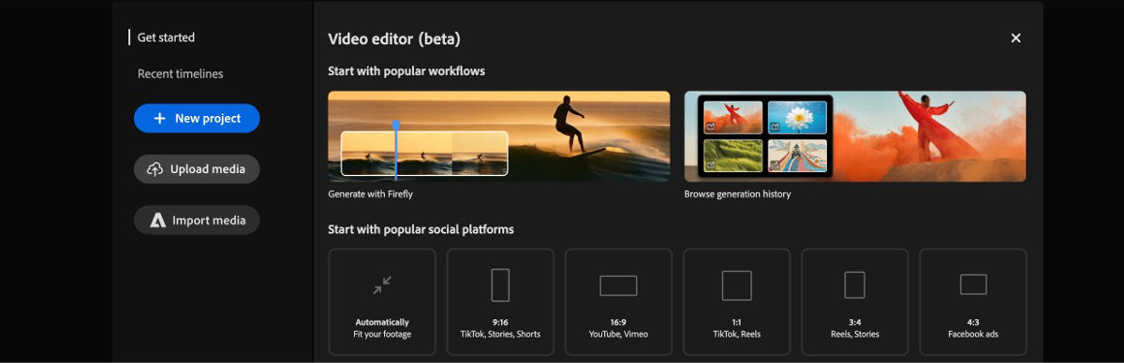The width and height of the screenshot is (1124, 363).
Task: Choose 4:3 Facebook ads format
Action: click(973, 301)
